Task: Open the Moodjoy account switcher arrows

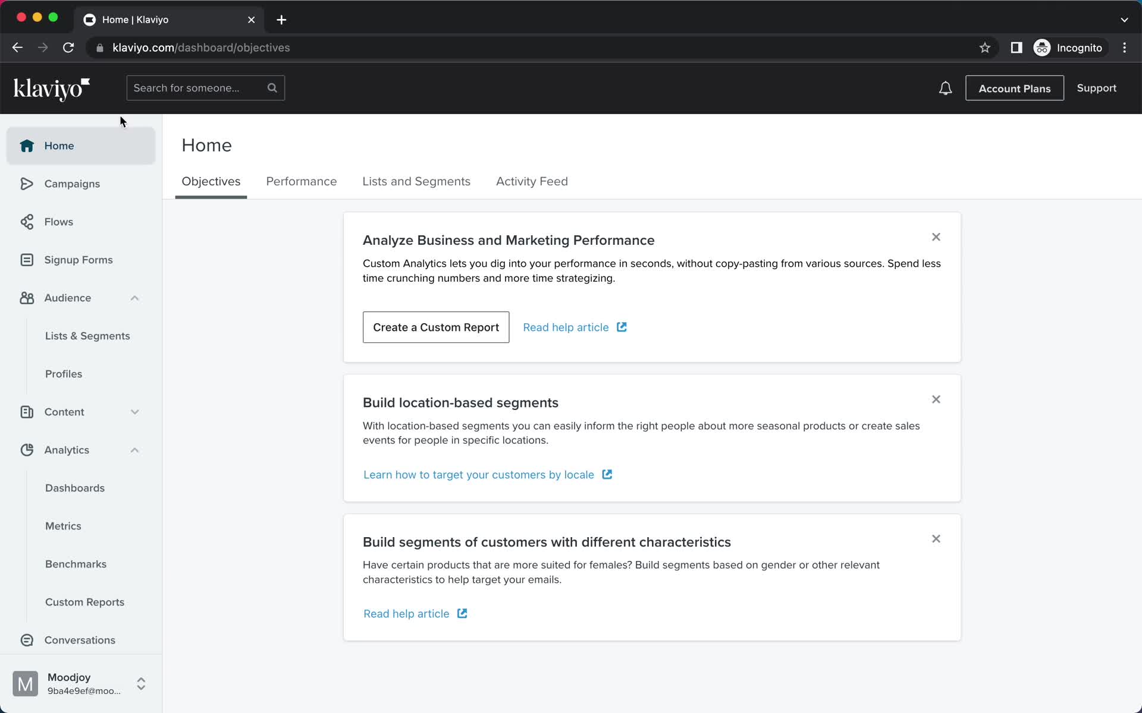Action: tap(141, 684)
